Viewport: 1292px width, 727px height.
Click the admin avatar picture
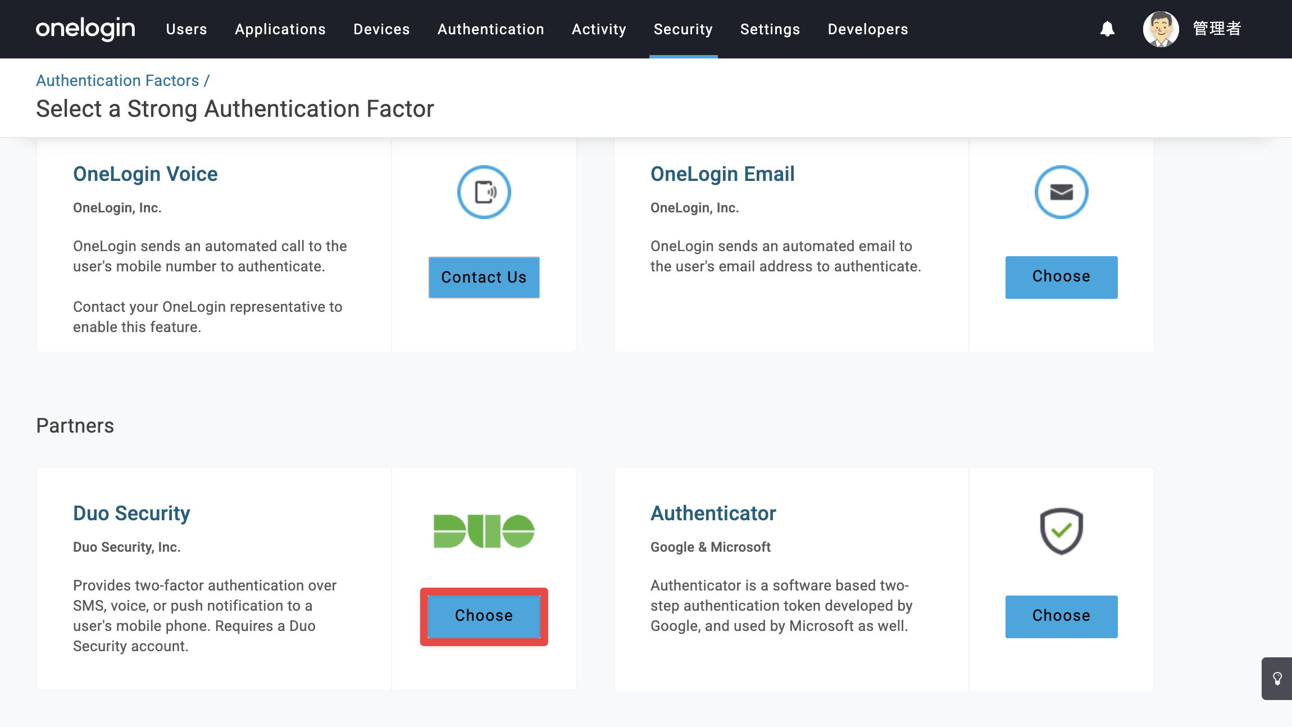pyautogui.click(x=1161, y=29)
